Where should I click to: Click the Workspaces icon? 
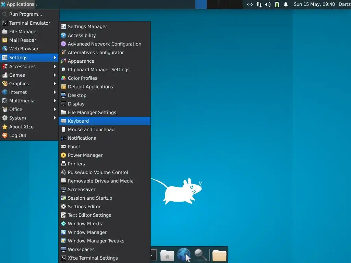pos(63,249)
